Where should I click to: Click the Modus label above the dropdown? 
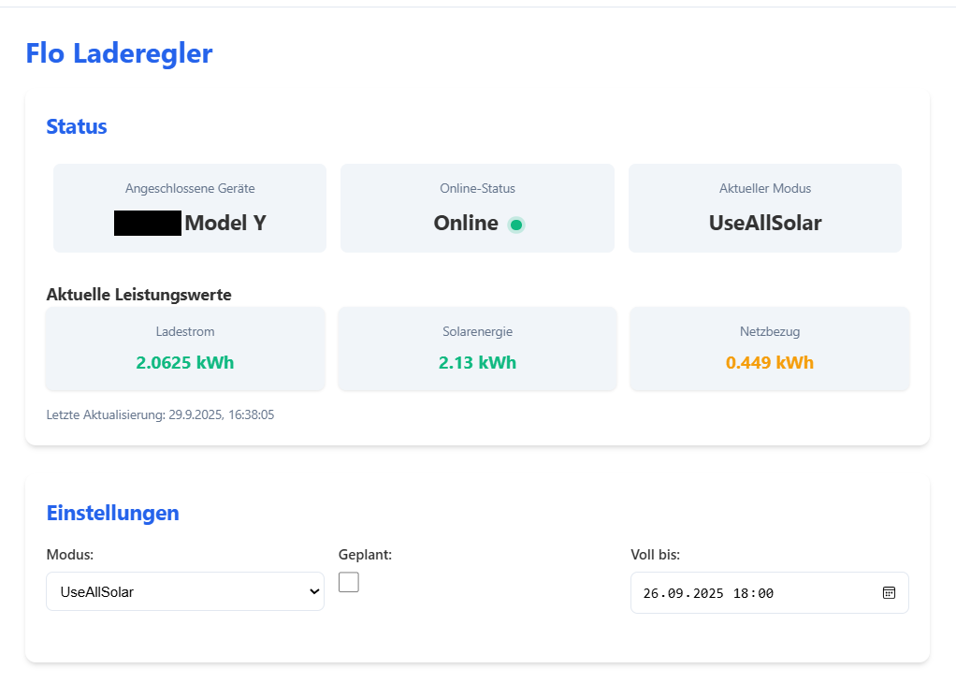coord(70,555)
